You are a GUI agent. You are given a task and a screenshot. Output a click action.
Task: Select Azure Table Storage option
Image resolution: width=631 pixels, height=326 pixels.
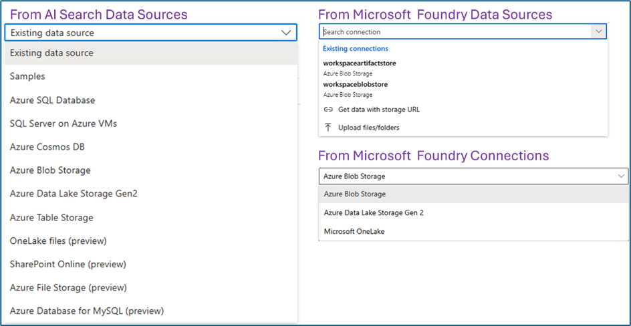151,218
